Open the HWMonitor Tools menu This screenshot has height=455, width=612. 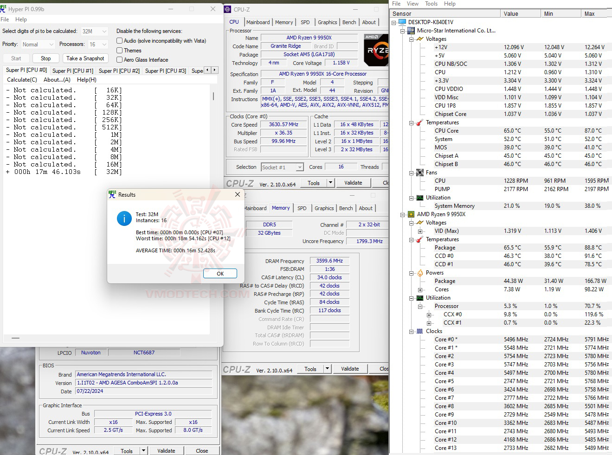click(x=431, y=4)
